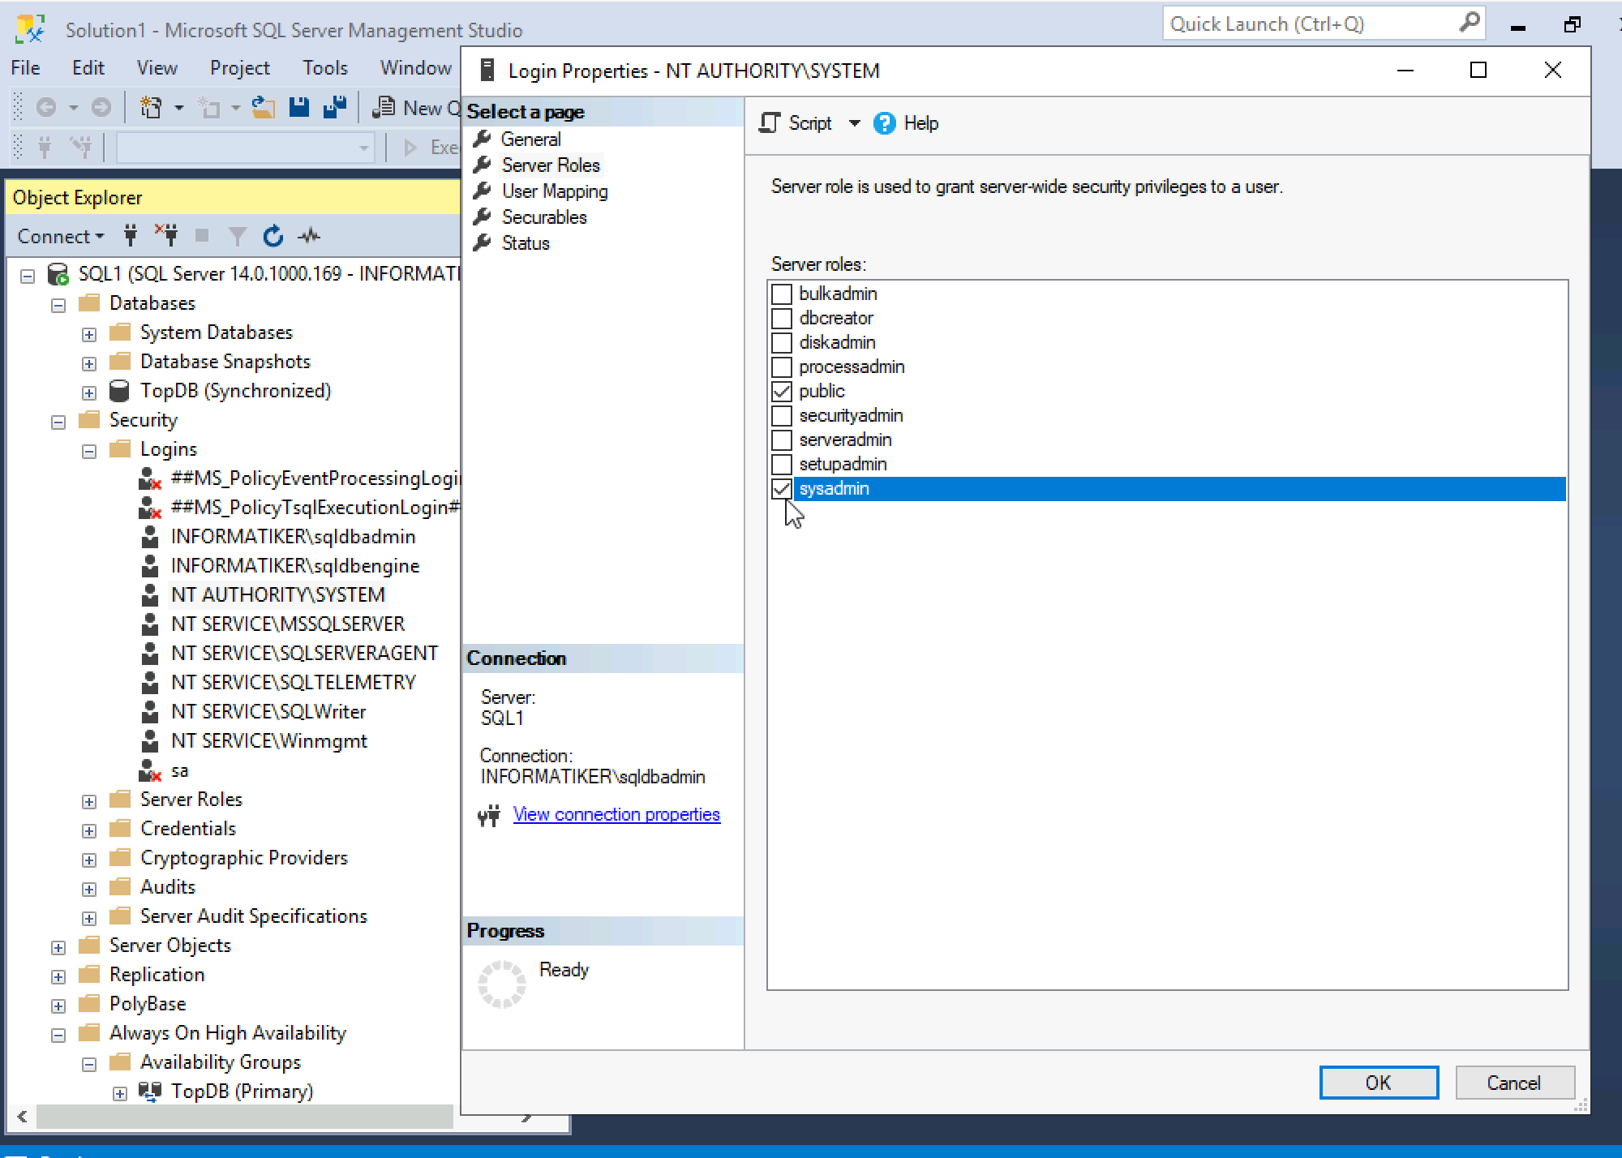This screenshot has height=1158, width=1622.
Task: Collapse the Logins folder
Action: tap(89, 451)
